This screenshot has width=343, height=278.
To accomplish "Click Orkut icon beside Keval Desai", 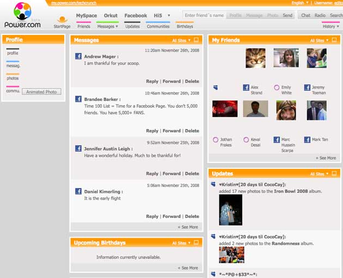I will tap(246, 140).
